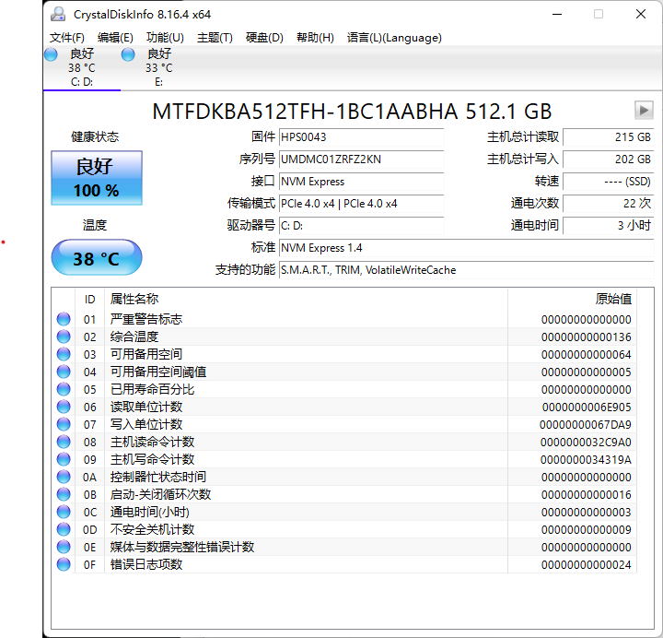Click status orb for attribute 0B 启动-关闭循环次数
Screen dimensions: 663x638
pyautogui.click(x=64, y=494)
